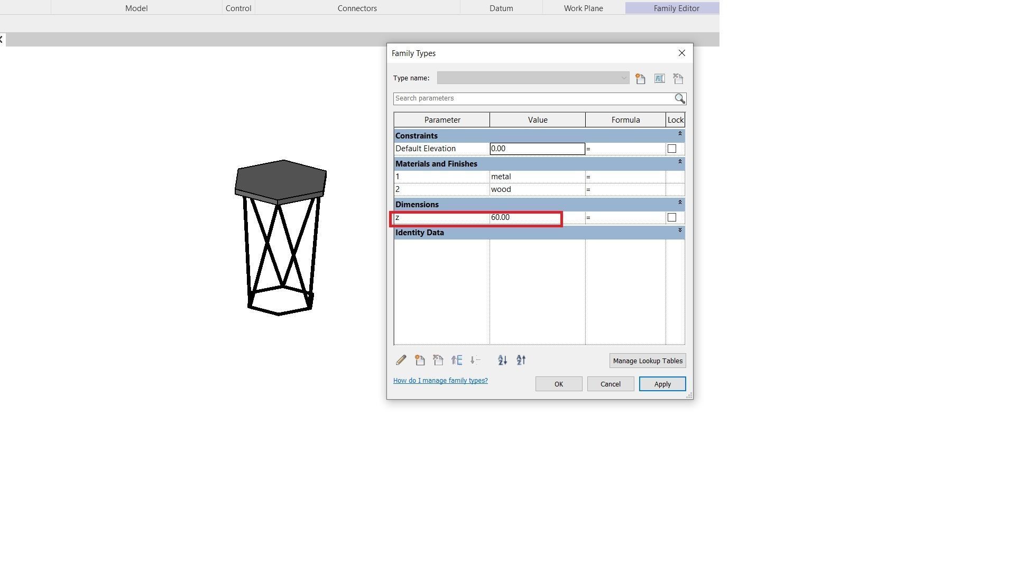Toggle the Lock checkbox for z dimension
Screen dimensions: 1015x571
point(672,218)
